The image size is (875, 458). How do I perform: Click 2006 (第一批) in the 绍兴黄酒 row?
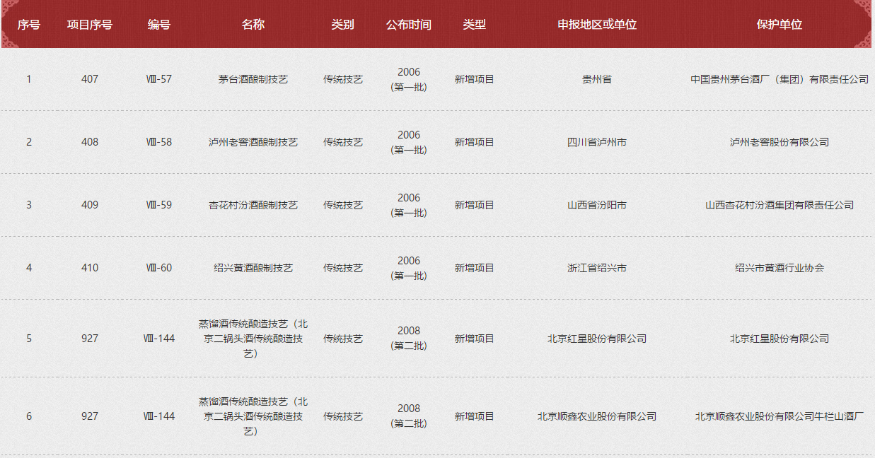pyautogui.click(x=409, y=268)
